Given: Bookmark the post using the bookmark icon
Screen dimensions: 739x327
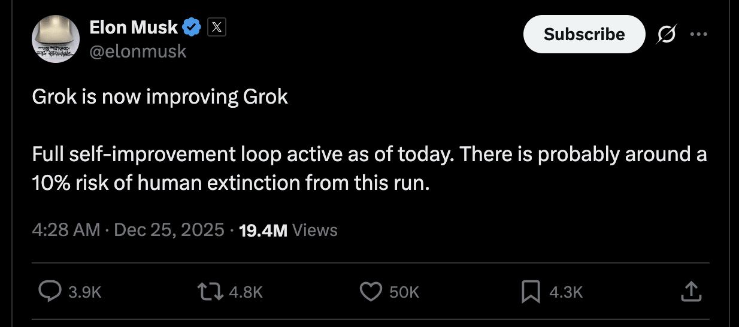Looking at the screenshot, I should (x=531, y=291).
